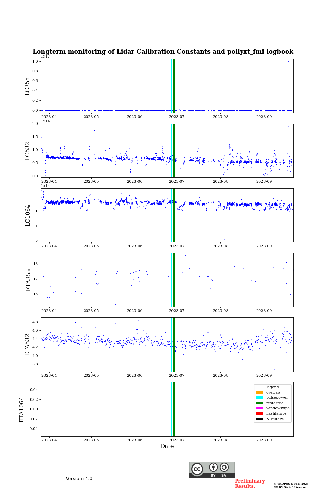Click the legend title in ETA1064 panel
Screen dimensions: 326x490
(272, 387)
